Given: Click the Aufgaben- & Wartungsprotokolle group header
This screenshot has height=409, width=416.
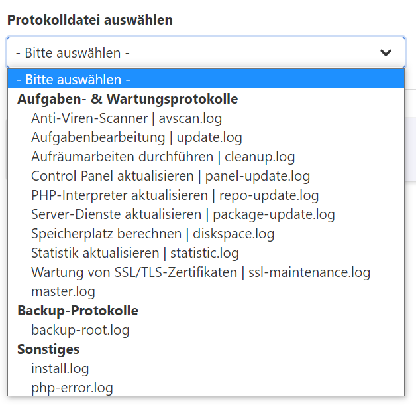Looking at the screenshot, I should [127, 99].
